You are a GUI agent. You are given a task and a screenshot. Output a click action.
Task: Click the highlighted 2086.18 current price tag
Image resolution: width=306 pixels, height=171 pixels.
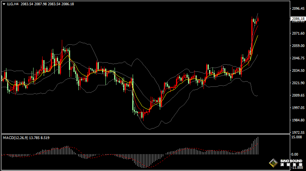[298, 18]
